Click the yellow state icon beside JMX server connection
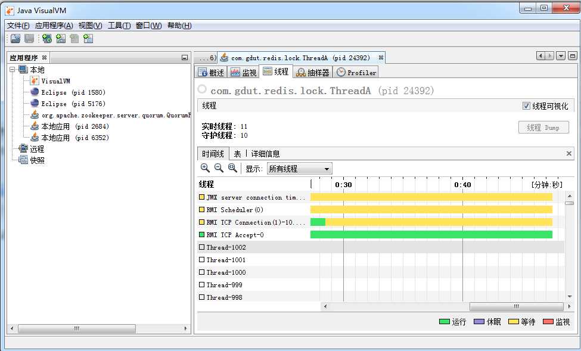 (x=201, y=197)
